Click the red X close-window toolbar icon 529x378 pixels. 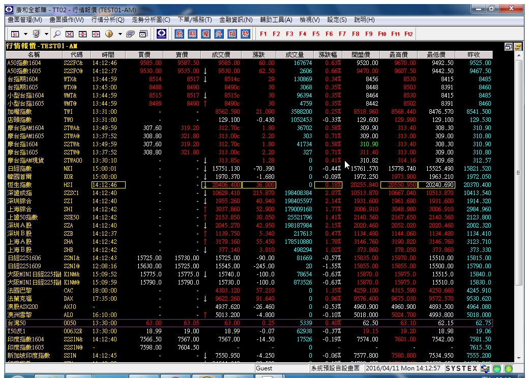[70, 34]
